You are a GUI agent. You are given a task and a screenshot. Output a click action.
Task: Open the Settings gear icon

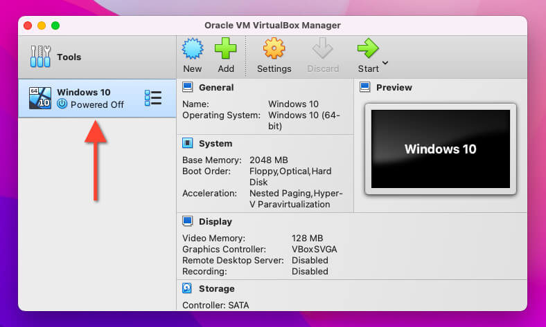tap(274, 48)
